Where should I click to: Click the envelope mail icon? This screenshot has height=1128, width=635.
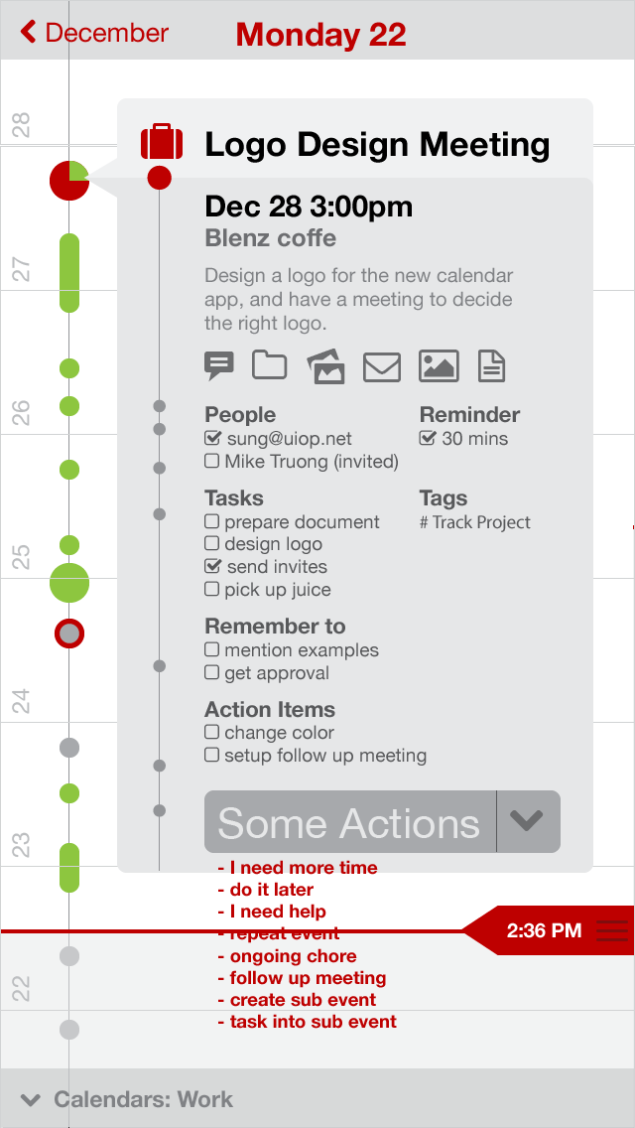tap(382, 366)
